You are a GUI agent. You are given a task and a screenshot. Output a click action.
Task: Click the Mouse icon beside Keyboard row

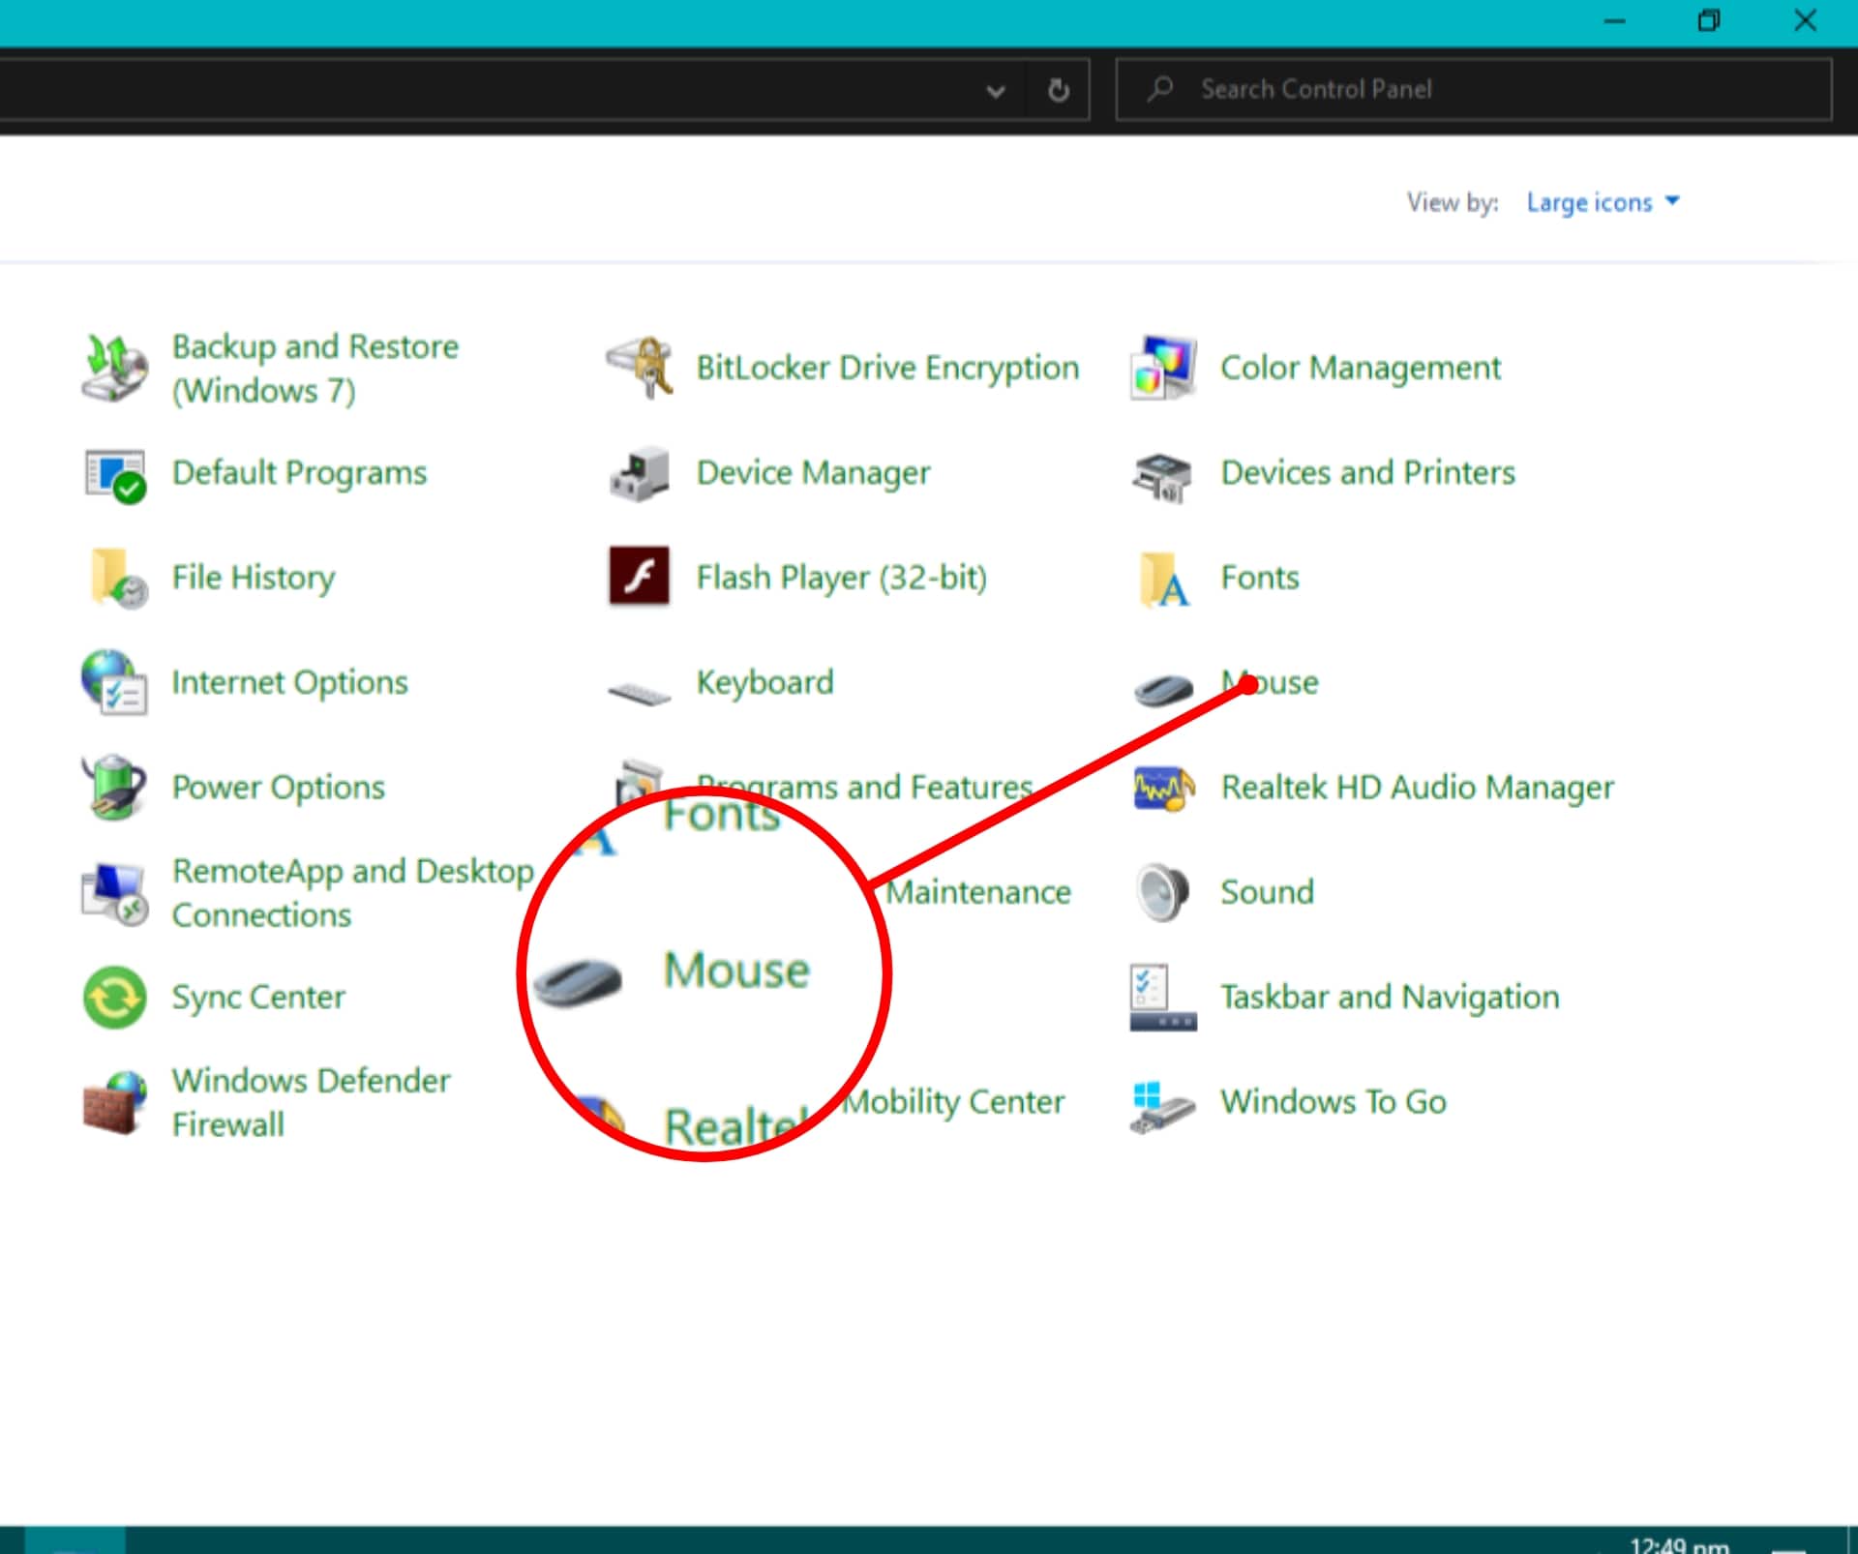coord(1163,689)
